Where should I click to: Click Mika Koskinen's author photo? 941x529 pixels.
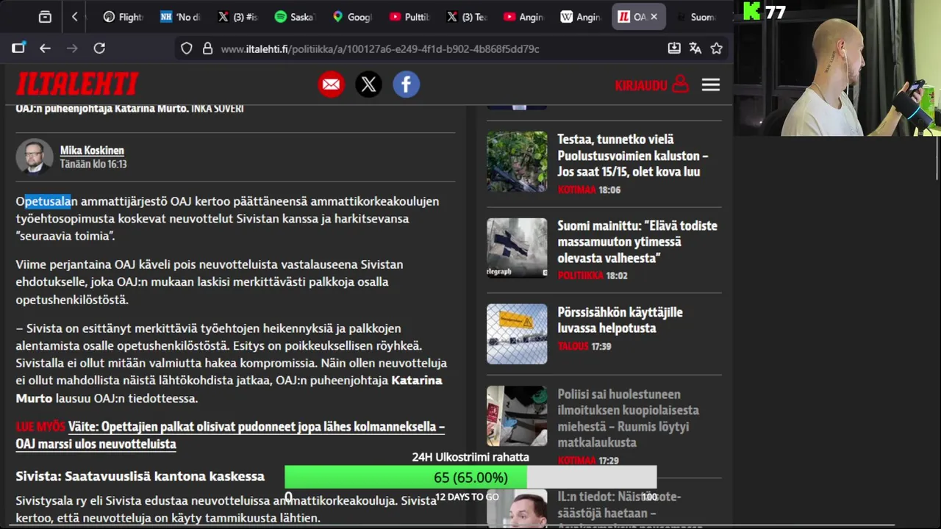35,156
